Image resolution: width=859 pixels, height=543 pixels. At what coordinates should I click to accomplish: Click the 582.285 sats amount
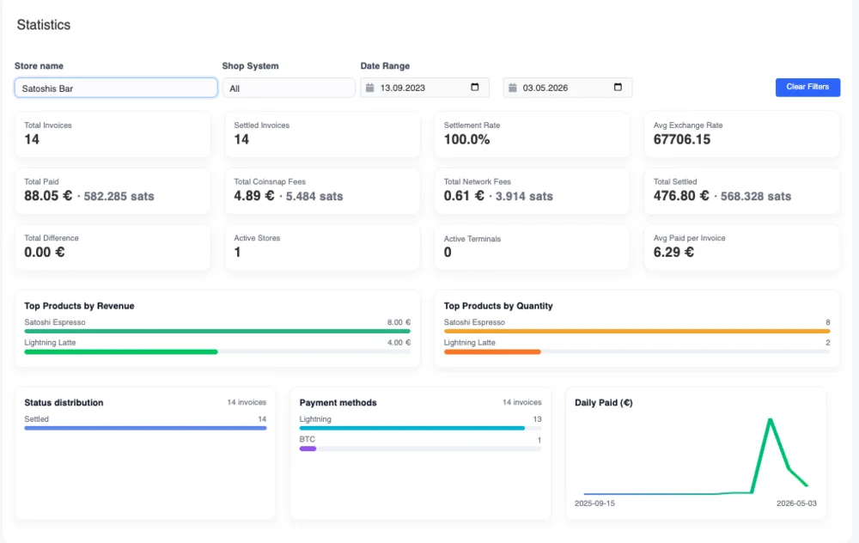click(119, 196)
